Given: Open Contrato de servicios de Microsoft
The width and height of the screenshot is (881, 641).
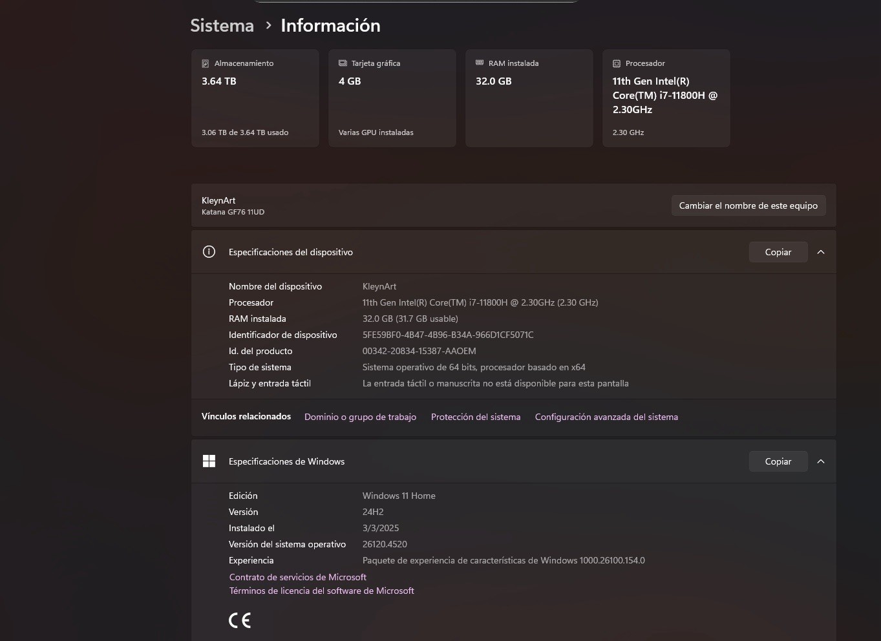Looking at the screenshot, I should [298, 577].
